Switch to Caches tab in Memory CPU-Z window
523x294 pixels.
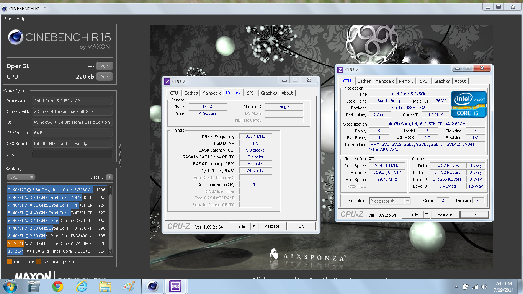(191, 93)
